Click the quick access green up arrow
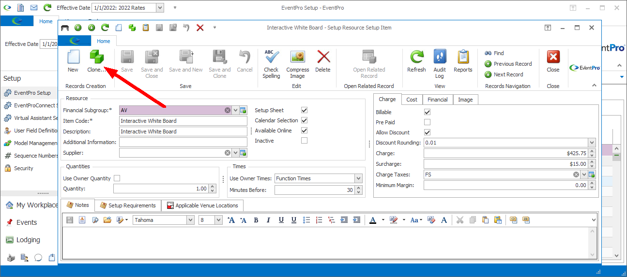 [78, 28]
